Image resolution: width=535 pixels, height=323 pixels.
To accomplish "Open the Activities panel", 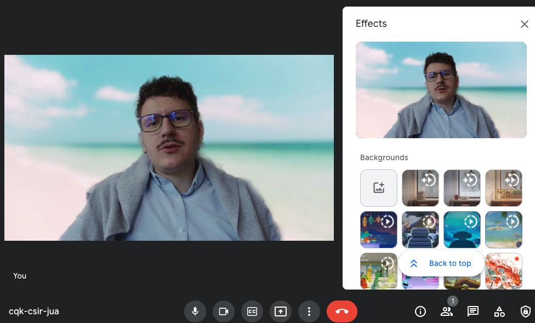I will click(499, 311).
